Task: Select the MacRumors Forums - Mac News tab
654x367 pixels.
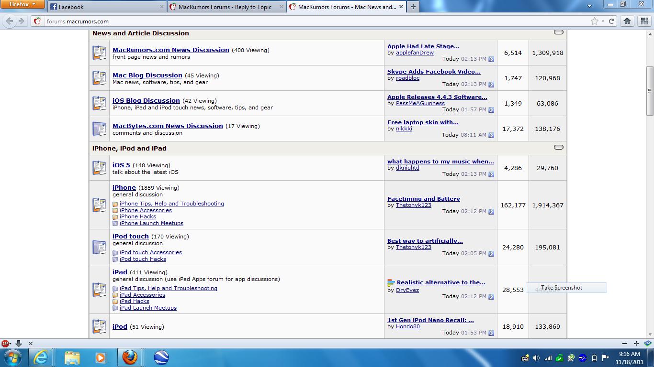Action: click(347, 7)
